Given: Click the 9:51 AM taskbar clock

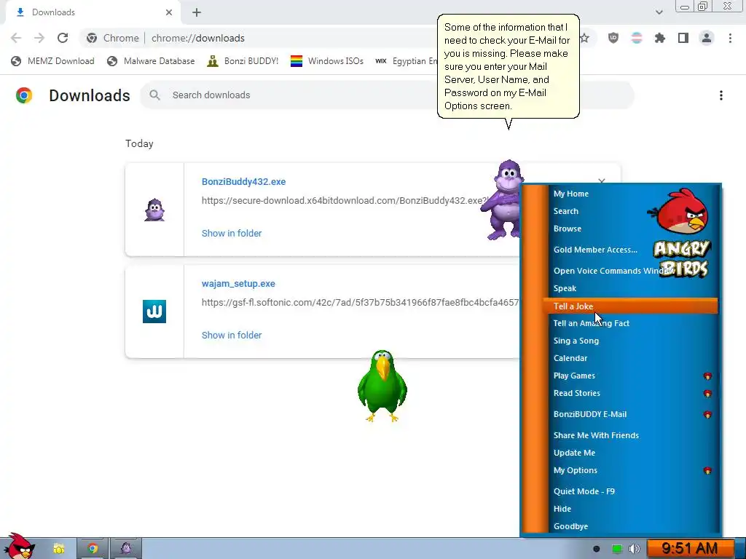Looking at the screenshot, I should pos(689,549).
